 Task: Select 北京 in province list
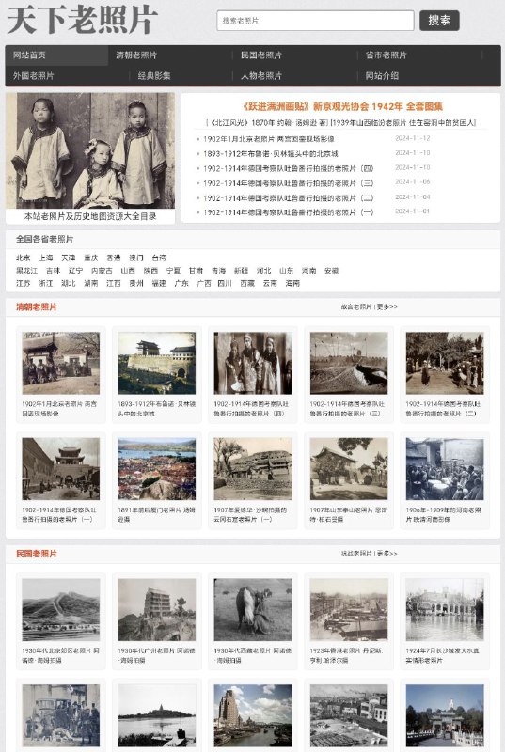click(x=23, y=258)
